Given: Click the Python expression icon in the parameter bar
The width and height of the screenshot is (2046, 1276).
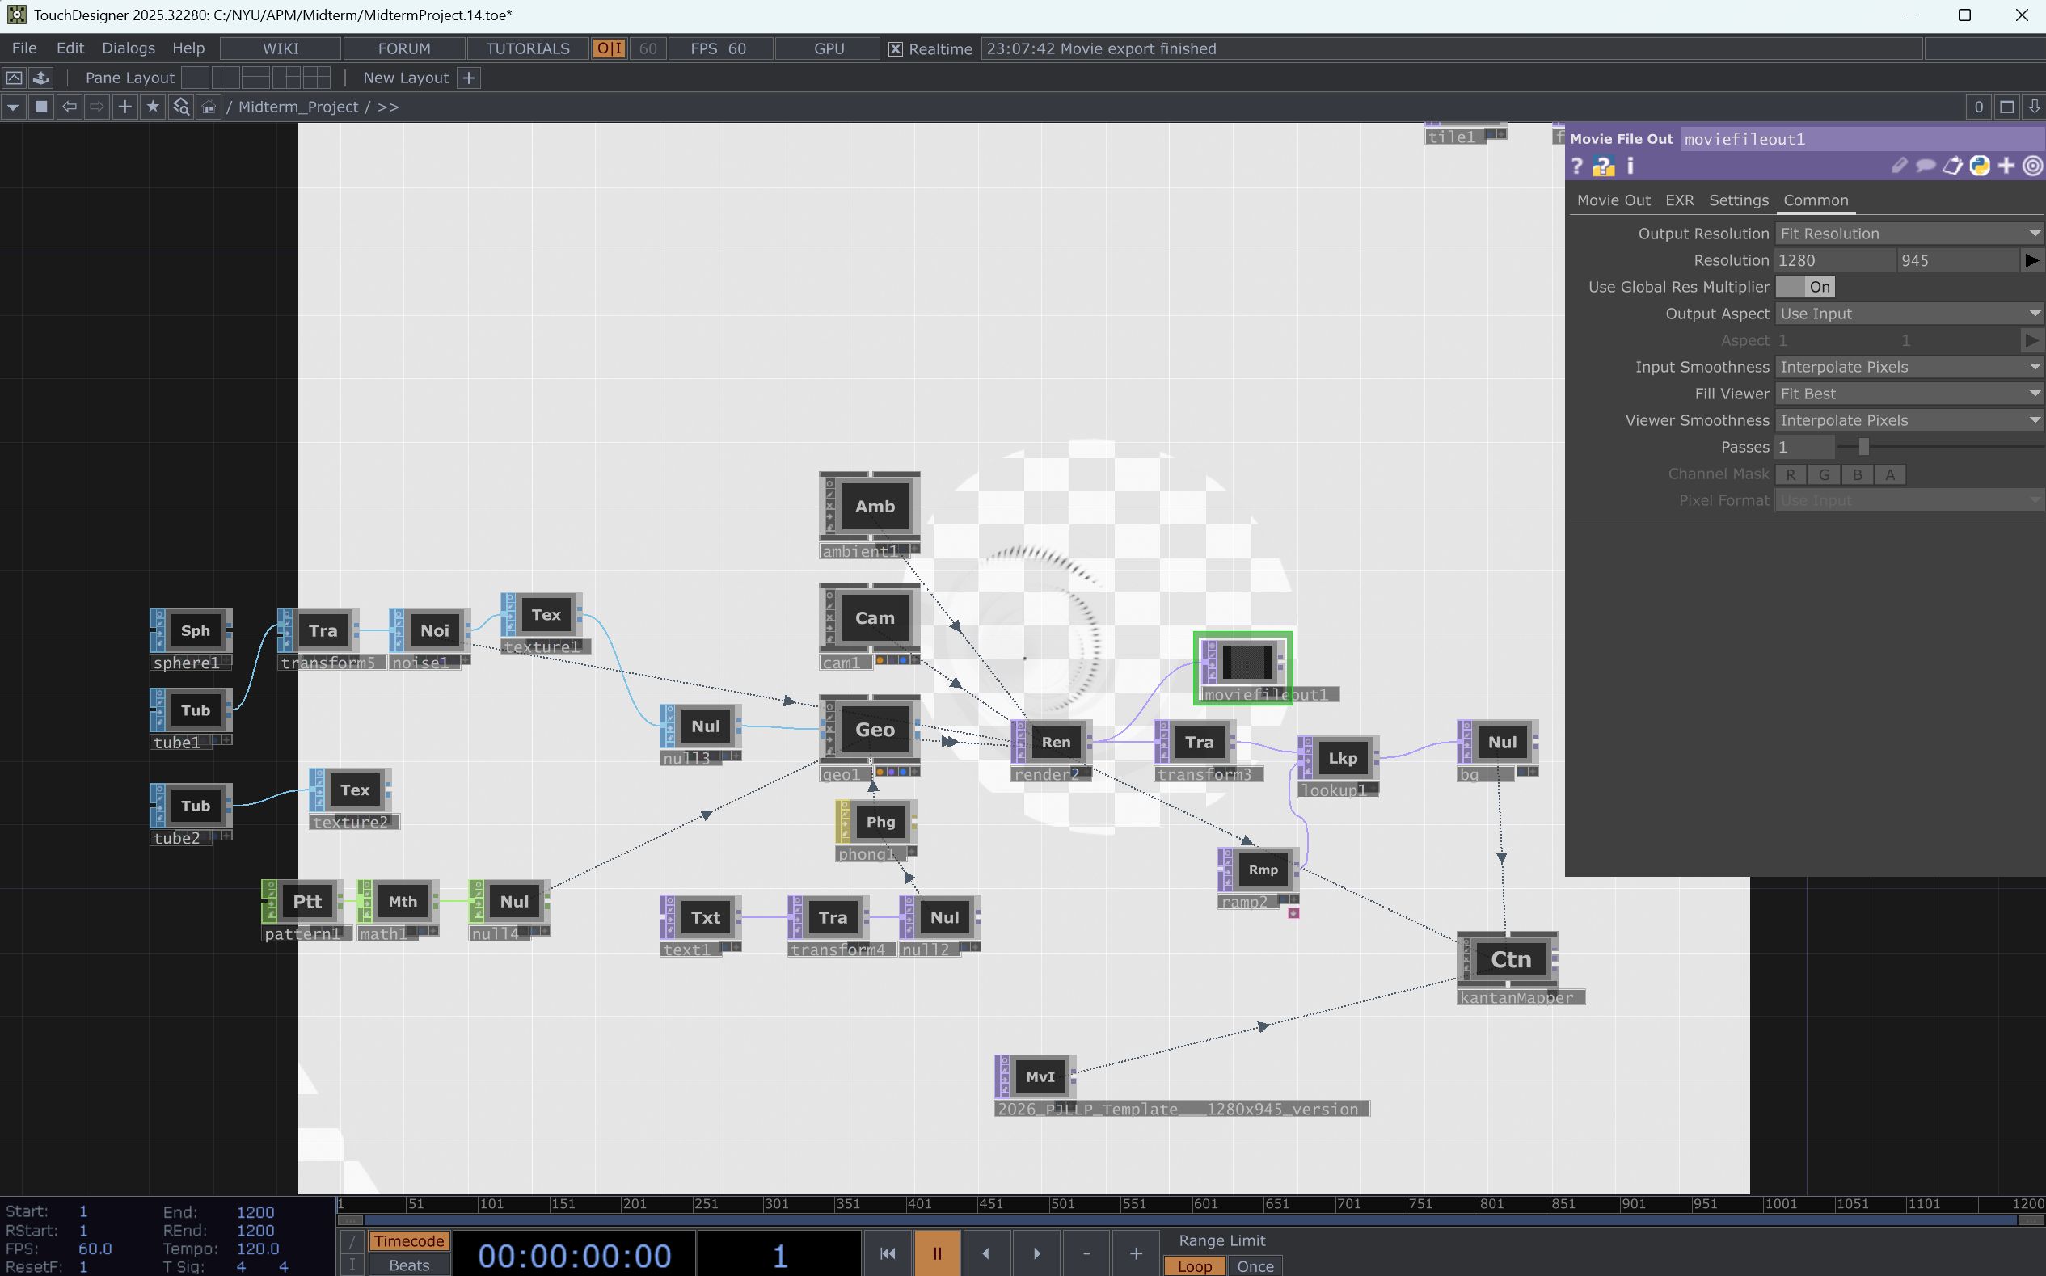Looking at the screenshot, I should coord(1980,166).
